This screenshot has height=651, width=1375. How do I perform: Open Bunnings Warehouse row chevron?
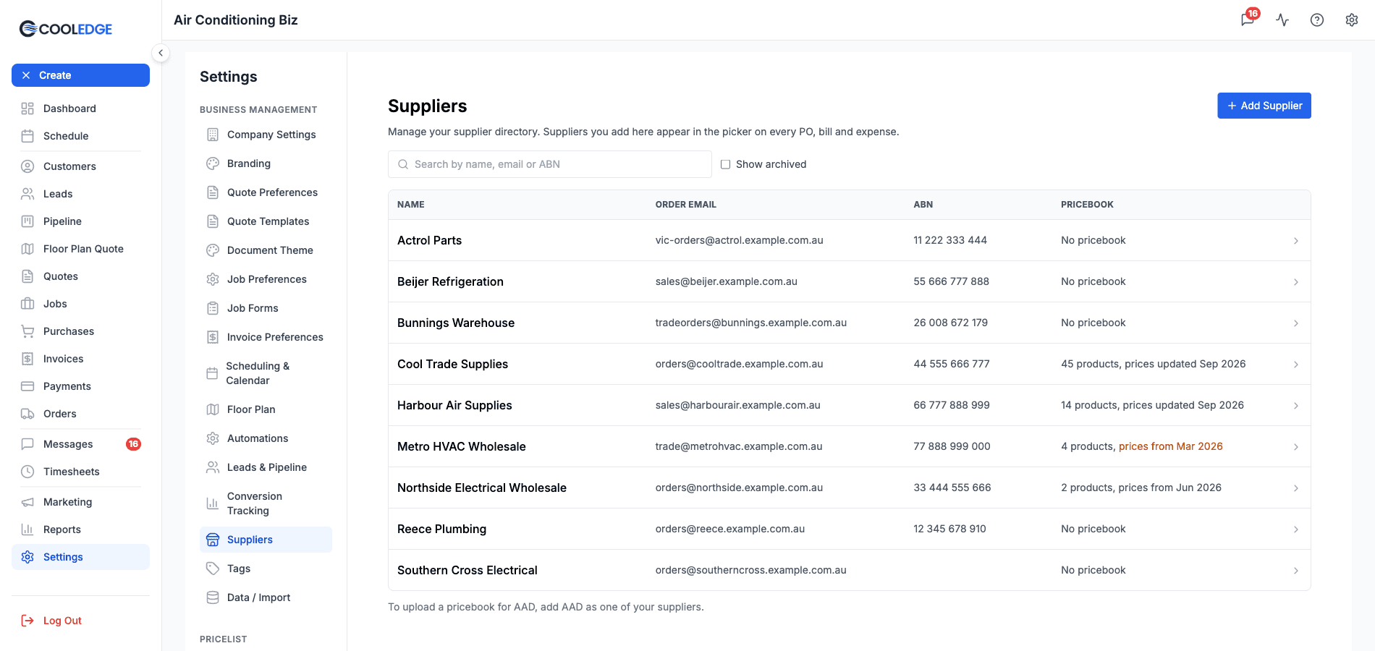[x=1295, y=323]
